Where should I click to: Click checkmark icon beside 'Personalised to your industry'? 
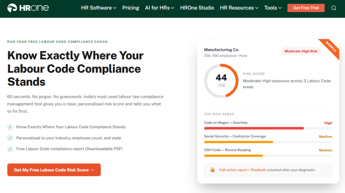pyautogui.click(x=10, y=138)
